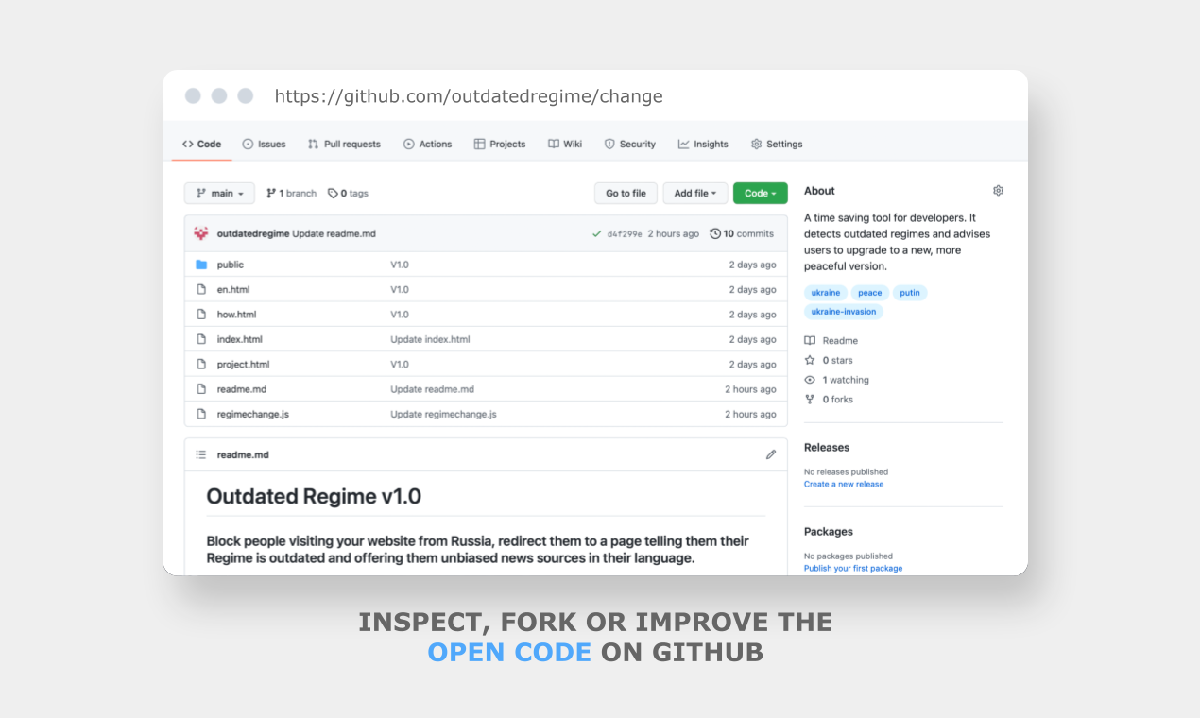
Task: Click the file icon beside how.html
Action: [x=201, y=315]
